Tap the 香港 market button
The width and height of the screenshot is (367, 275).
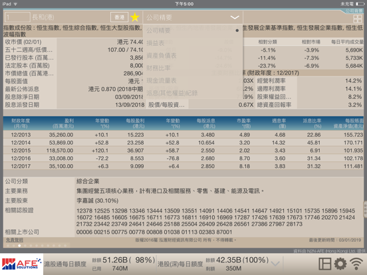(120, 17)
